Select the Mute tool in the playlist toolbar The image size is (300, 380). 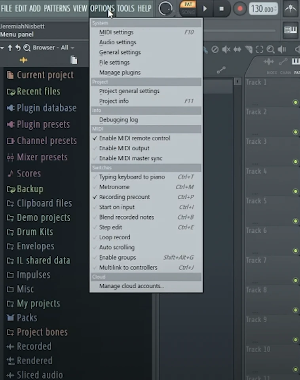(x=226, y=49)
